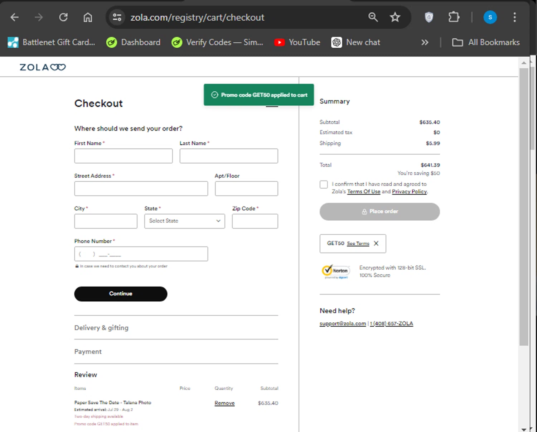Click the Zip Code field
The image size is (537, 432).
click(x=255, y=221)
